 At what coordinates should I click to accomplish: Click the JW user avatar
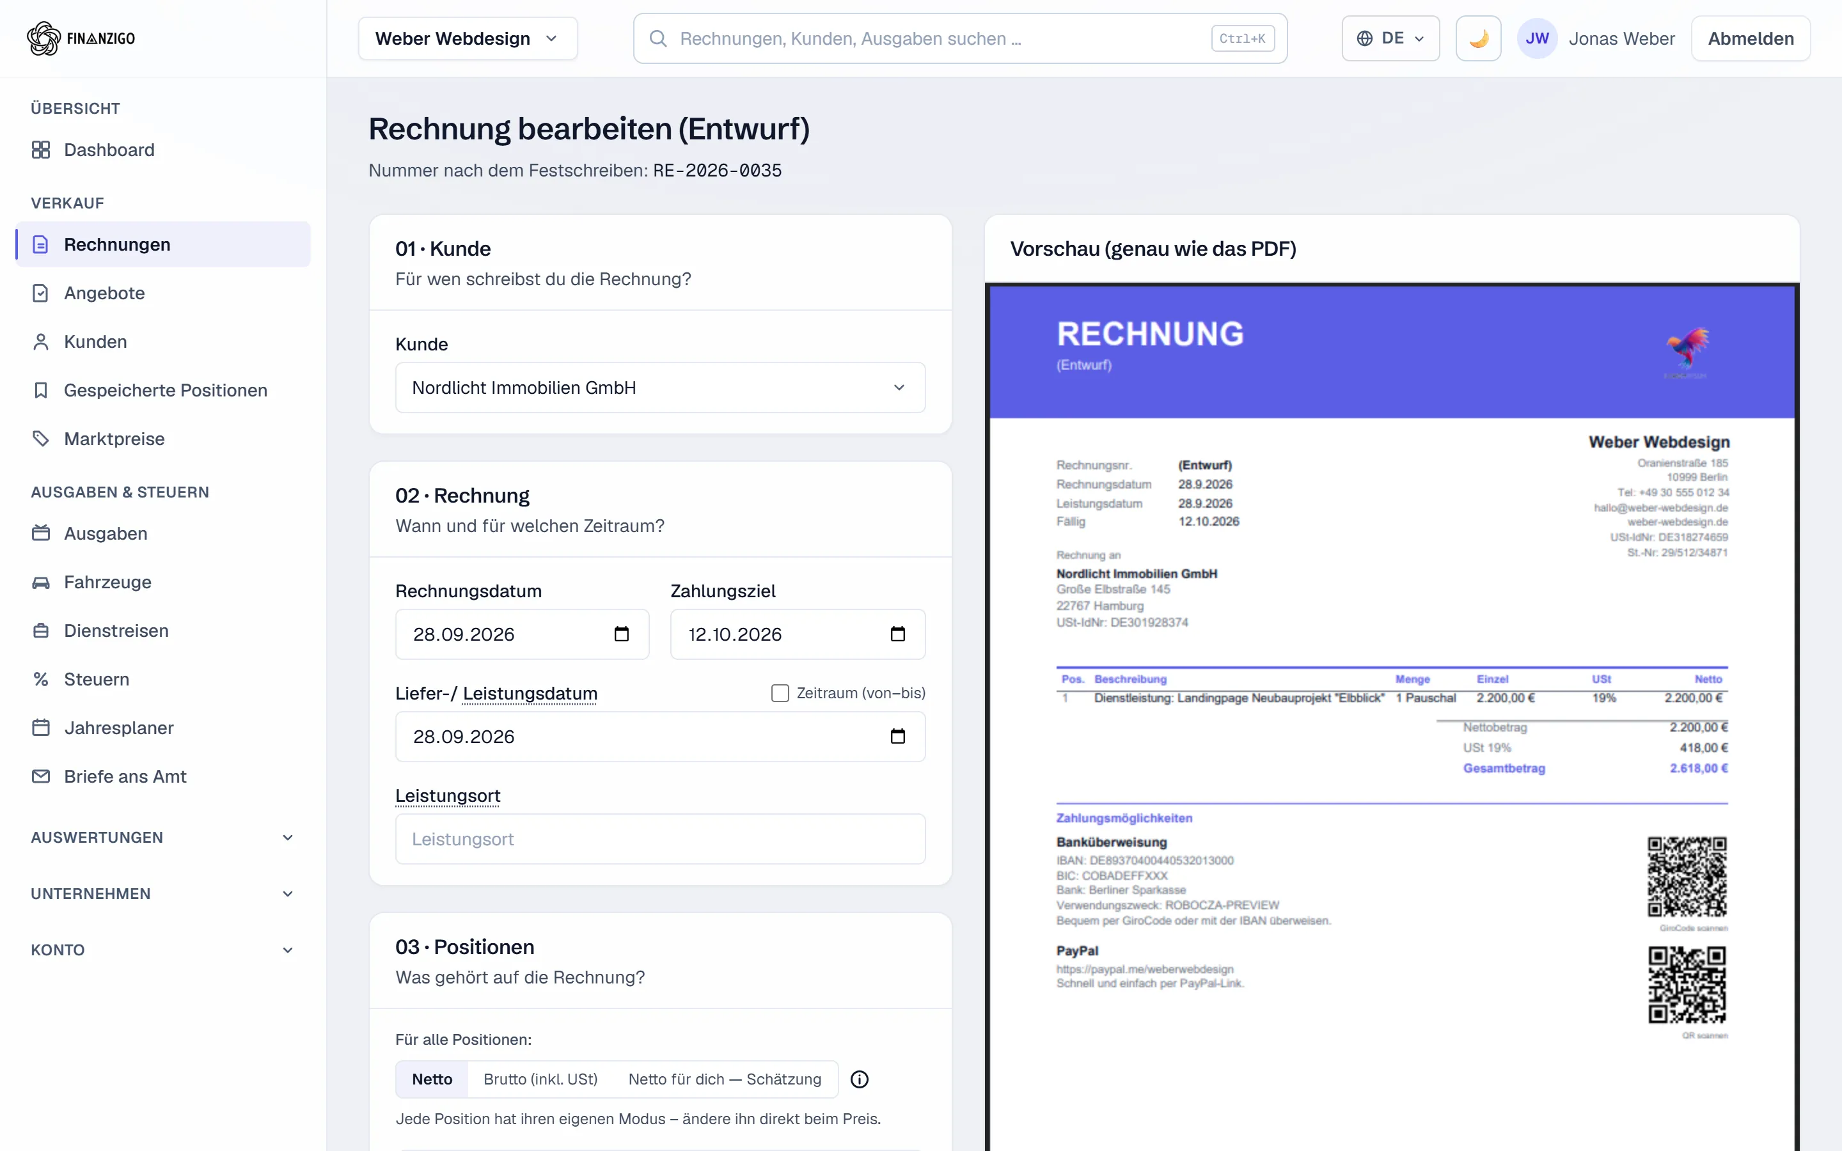[1537, 38]
